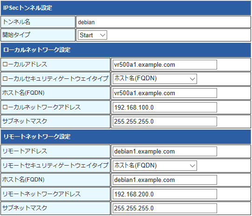Click the ローカルアドレス label cell
This screenshot has height=216, width=252.
coord(55,64)
